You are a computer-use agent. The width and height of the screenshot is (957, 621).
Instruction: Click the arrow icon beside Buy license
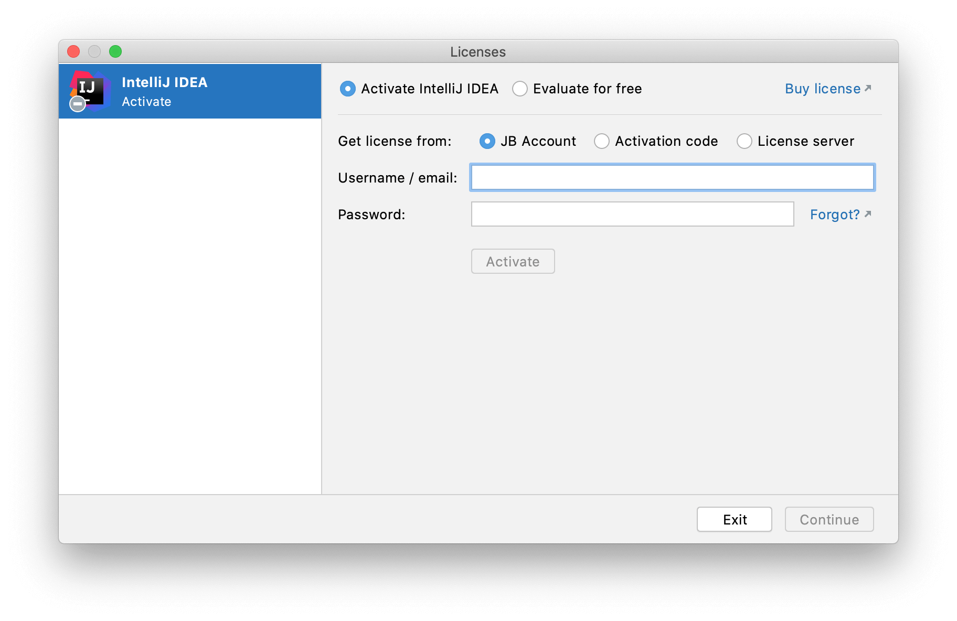(x=868, y=88)
